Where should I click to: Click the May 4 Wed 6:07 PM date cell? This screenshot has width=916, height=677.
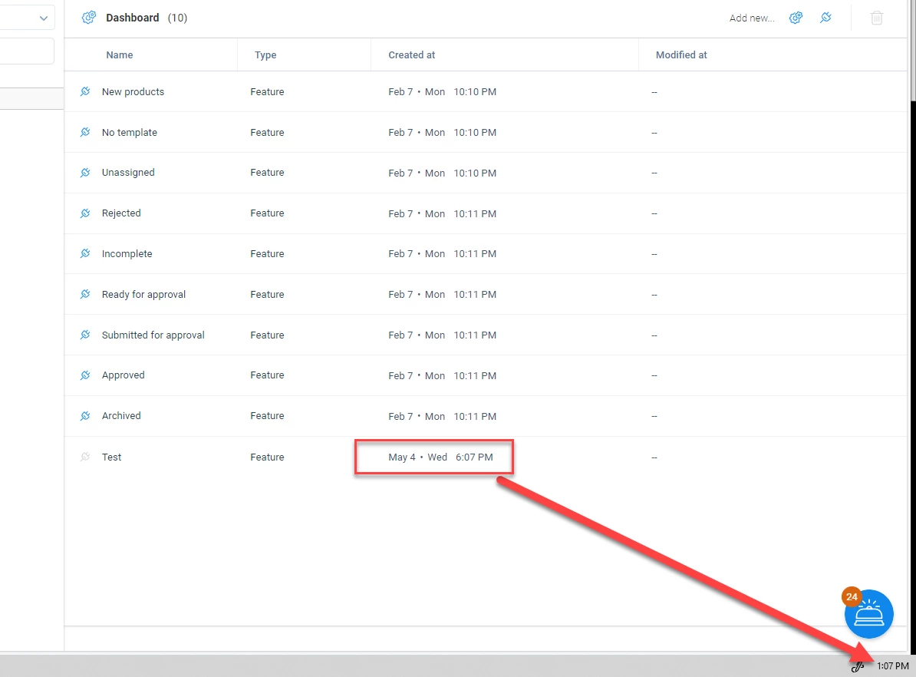pos(440,457)
